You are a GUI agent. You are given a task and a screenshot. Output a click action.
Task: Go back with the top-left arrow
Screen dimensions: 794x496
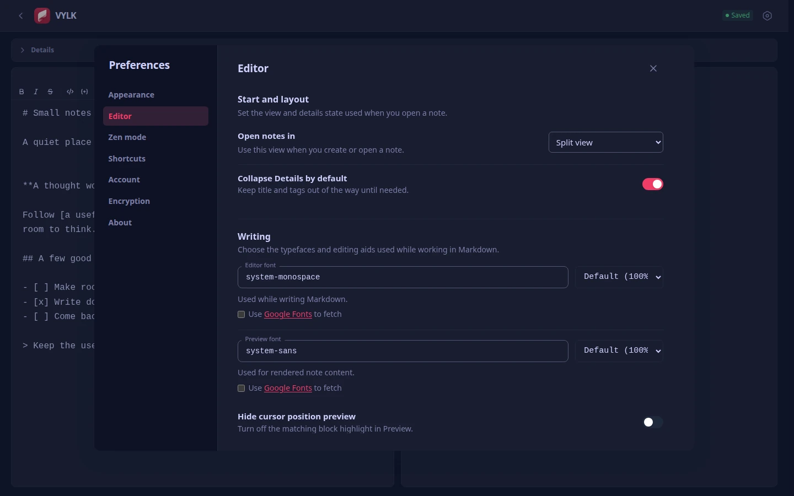pyautogui.click(x=21, y=15)
